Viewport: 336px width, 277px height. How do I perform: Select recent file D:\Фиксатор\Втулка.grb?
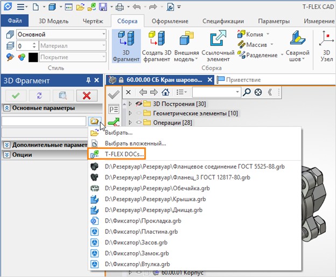[x=194, y=264]
